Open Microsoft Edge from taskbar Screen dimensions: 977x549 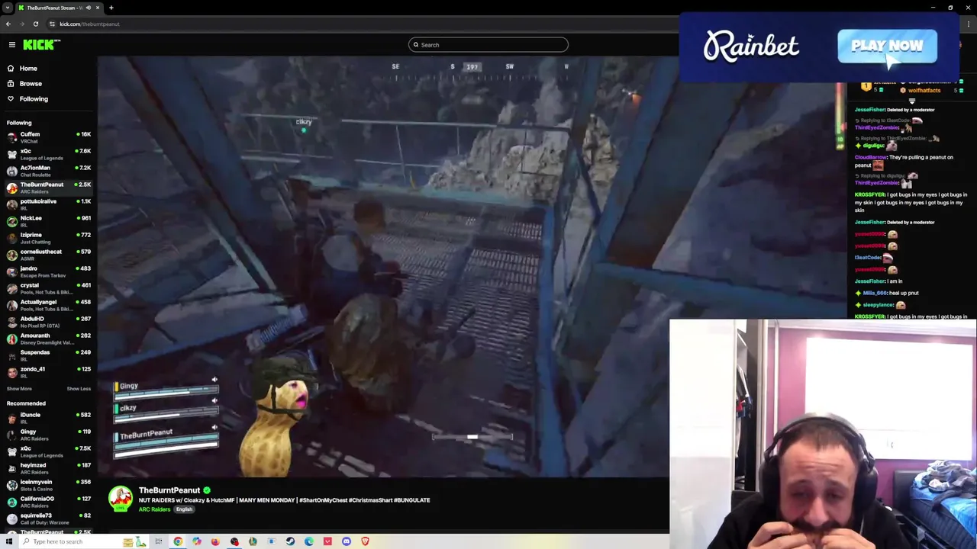coord(309,541)
